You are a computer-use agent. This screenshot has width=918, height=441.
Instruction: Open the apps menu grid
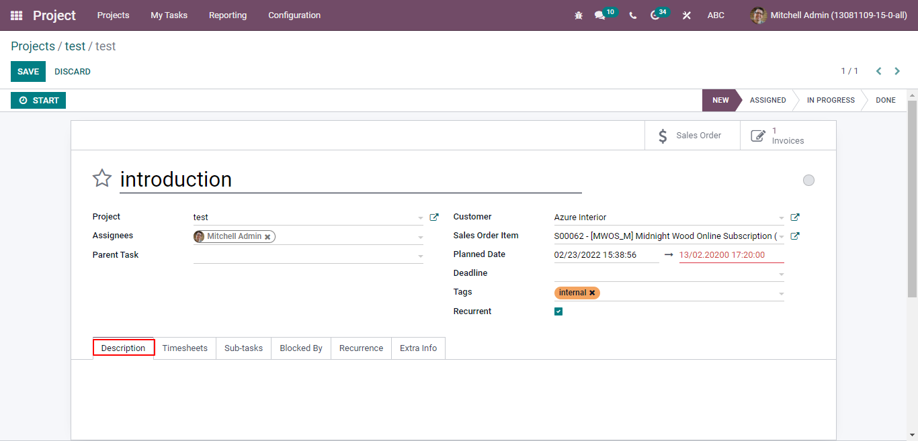point(15,15)
